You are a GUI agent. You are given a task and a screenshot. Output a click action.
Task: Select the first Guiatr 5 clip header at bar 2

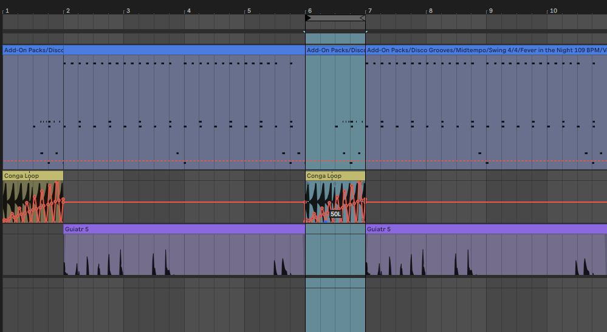[182, 229]
